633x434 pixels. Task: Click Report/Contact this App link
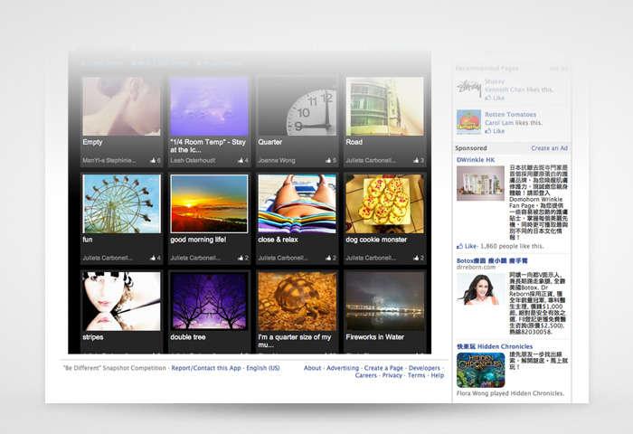tap(206, 368)
